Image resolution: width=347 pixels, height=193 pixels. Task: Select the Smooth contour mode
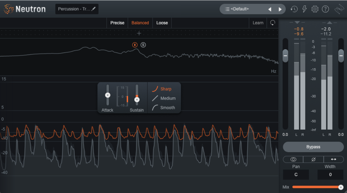click(x=164, y=108)
